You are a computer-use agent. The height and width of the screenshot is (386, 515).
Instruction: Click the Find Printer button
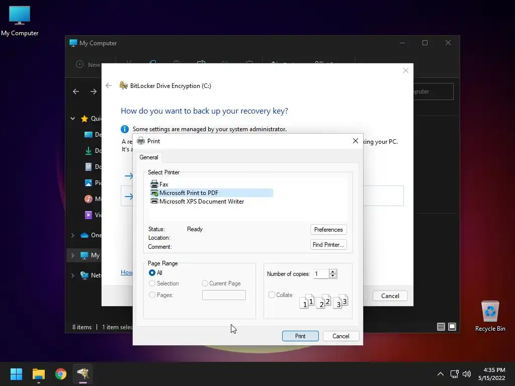(328, 245)
